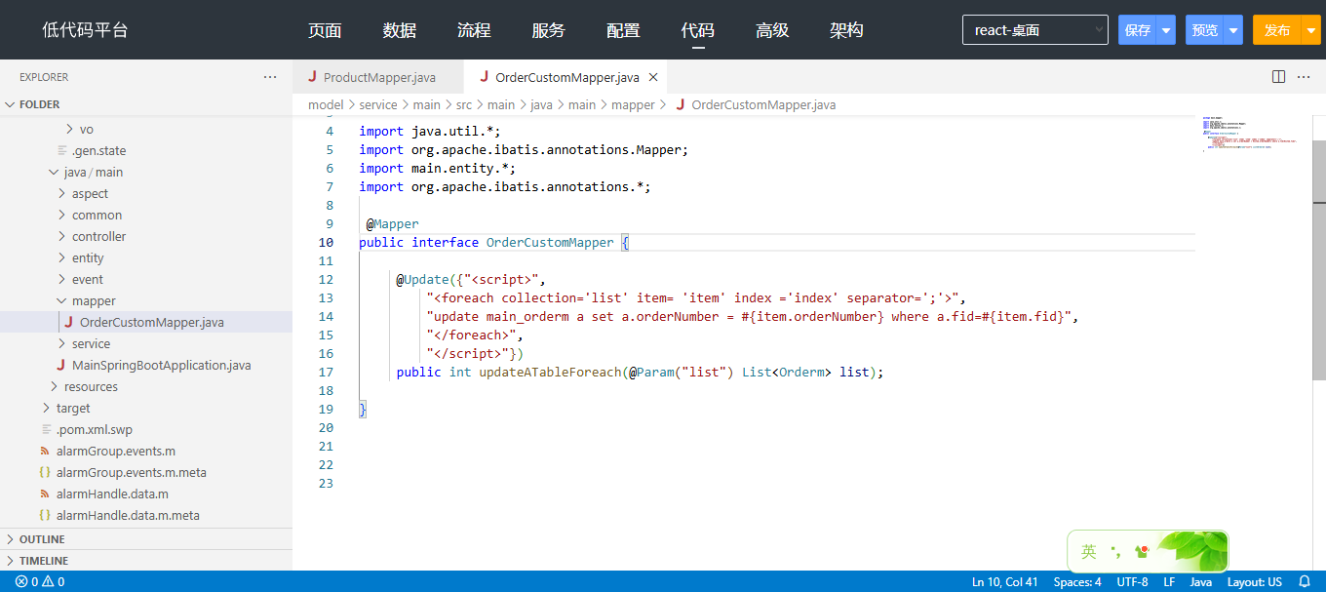The image size is (1326, 592).
Task: Click breadcrumb segment 'mapper'
Action: click(x=633, y=104)
